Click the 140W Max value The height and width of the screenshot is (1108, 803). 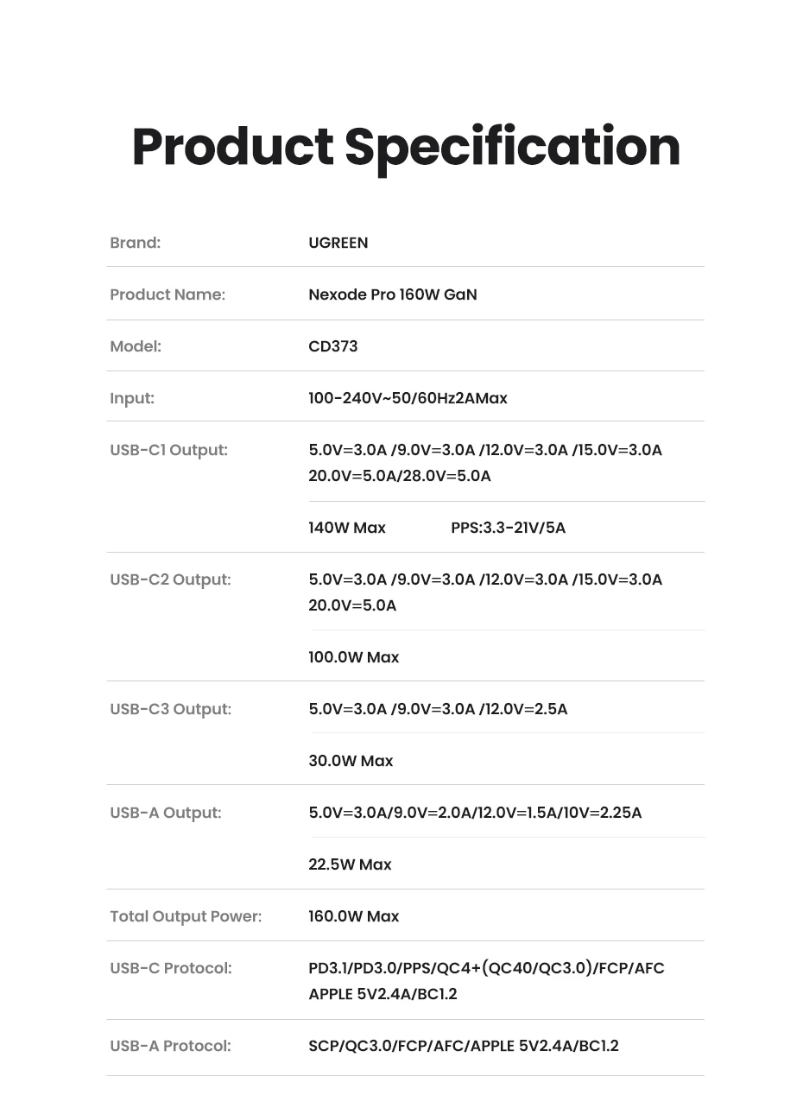347,528
